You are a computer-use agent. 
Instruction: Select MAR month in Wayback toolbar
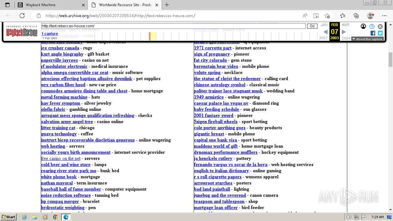345,25
